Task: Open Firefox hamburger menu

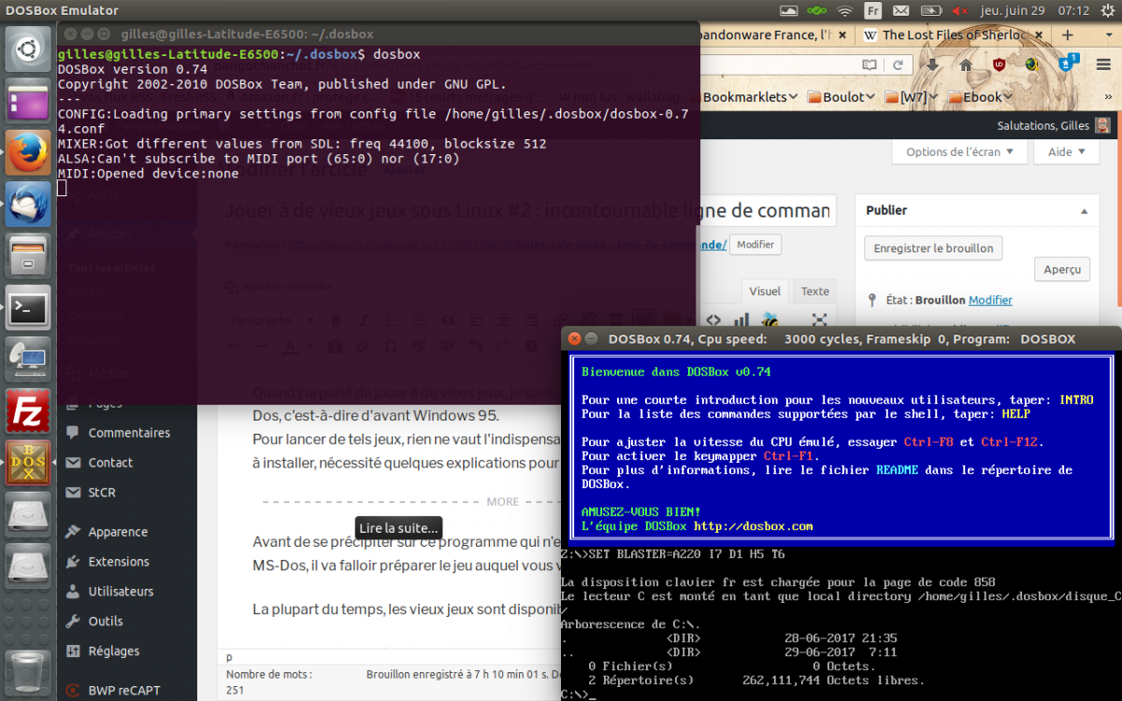Action: (x=1102, y=65)
